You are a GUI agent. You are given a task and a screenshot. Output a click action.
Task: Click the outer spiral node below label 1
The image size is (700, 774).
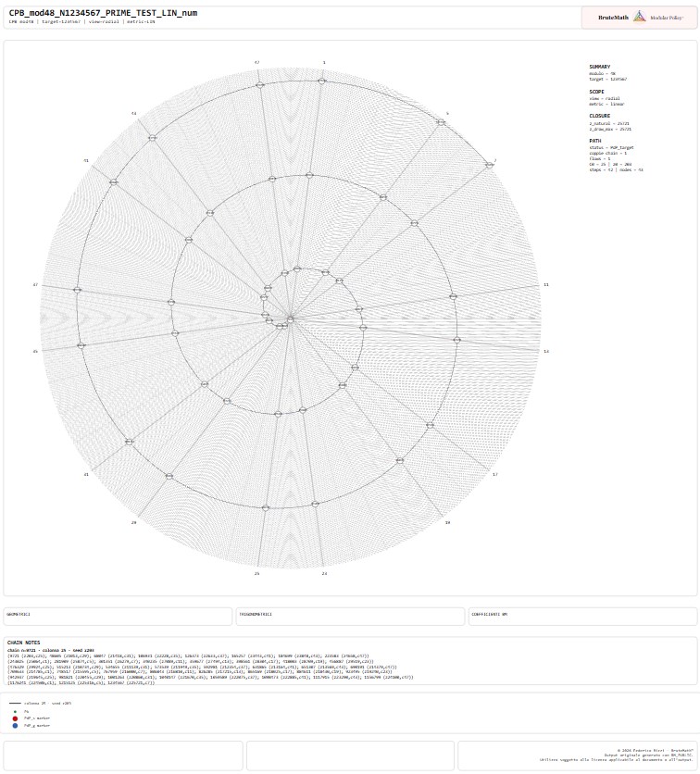click(x=322, y=81)
